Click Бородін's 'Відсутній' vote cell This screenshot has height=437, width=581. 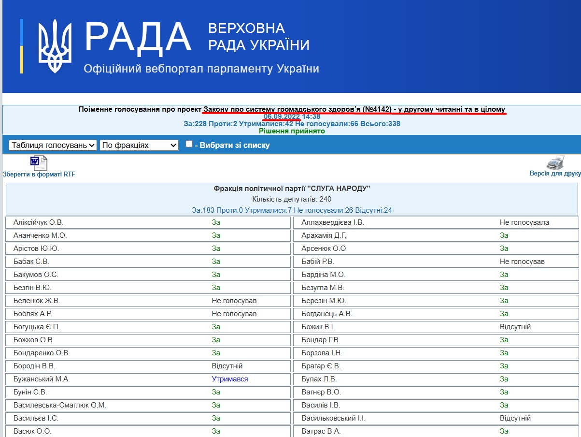tap(227, 366)
